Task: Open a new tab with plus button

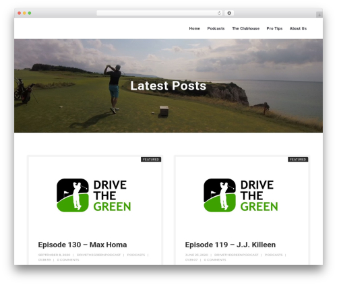Action: pos(319,15)
